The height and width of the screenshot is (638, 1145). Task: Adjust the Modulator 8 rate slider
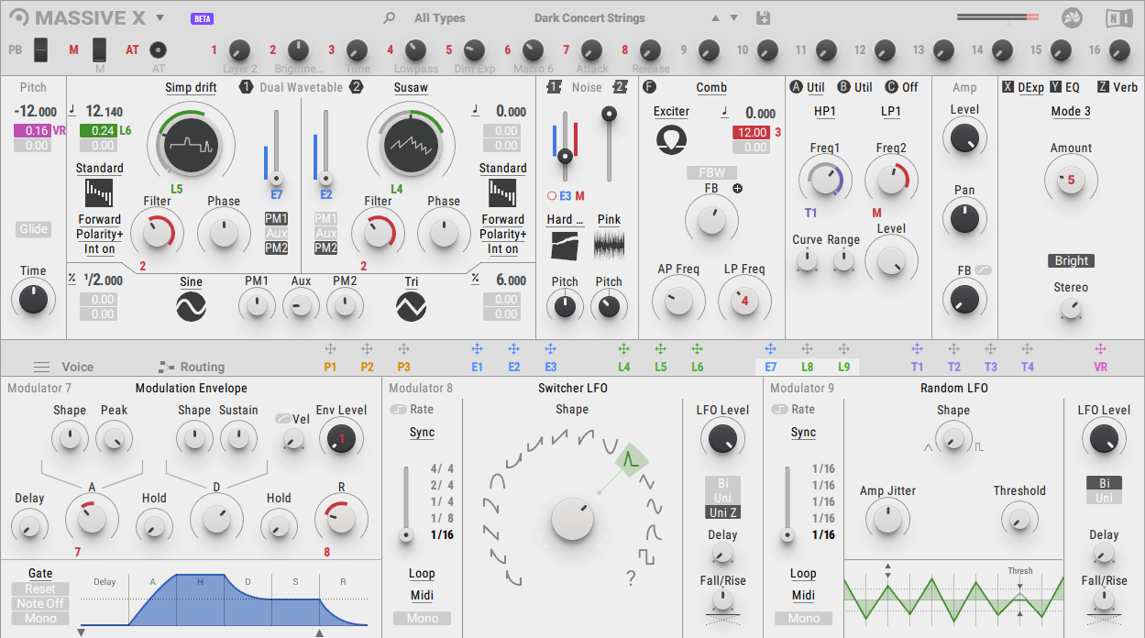click(x=405, y=504)
